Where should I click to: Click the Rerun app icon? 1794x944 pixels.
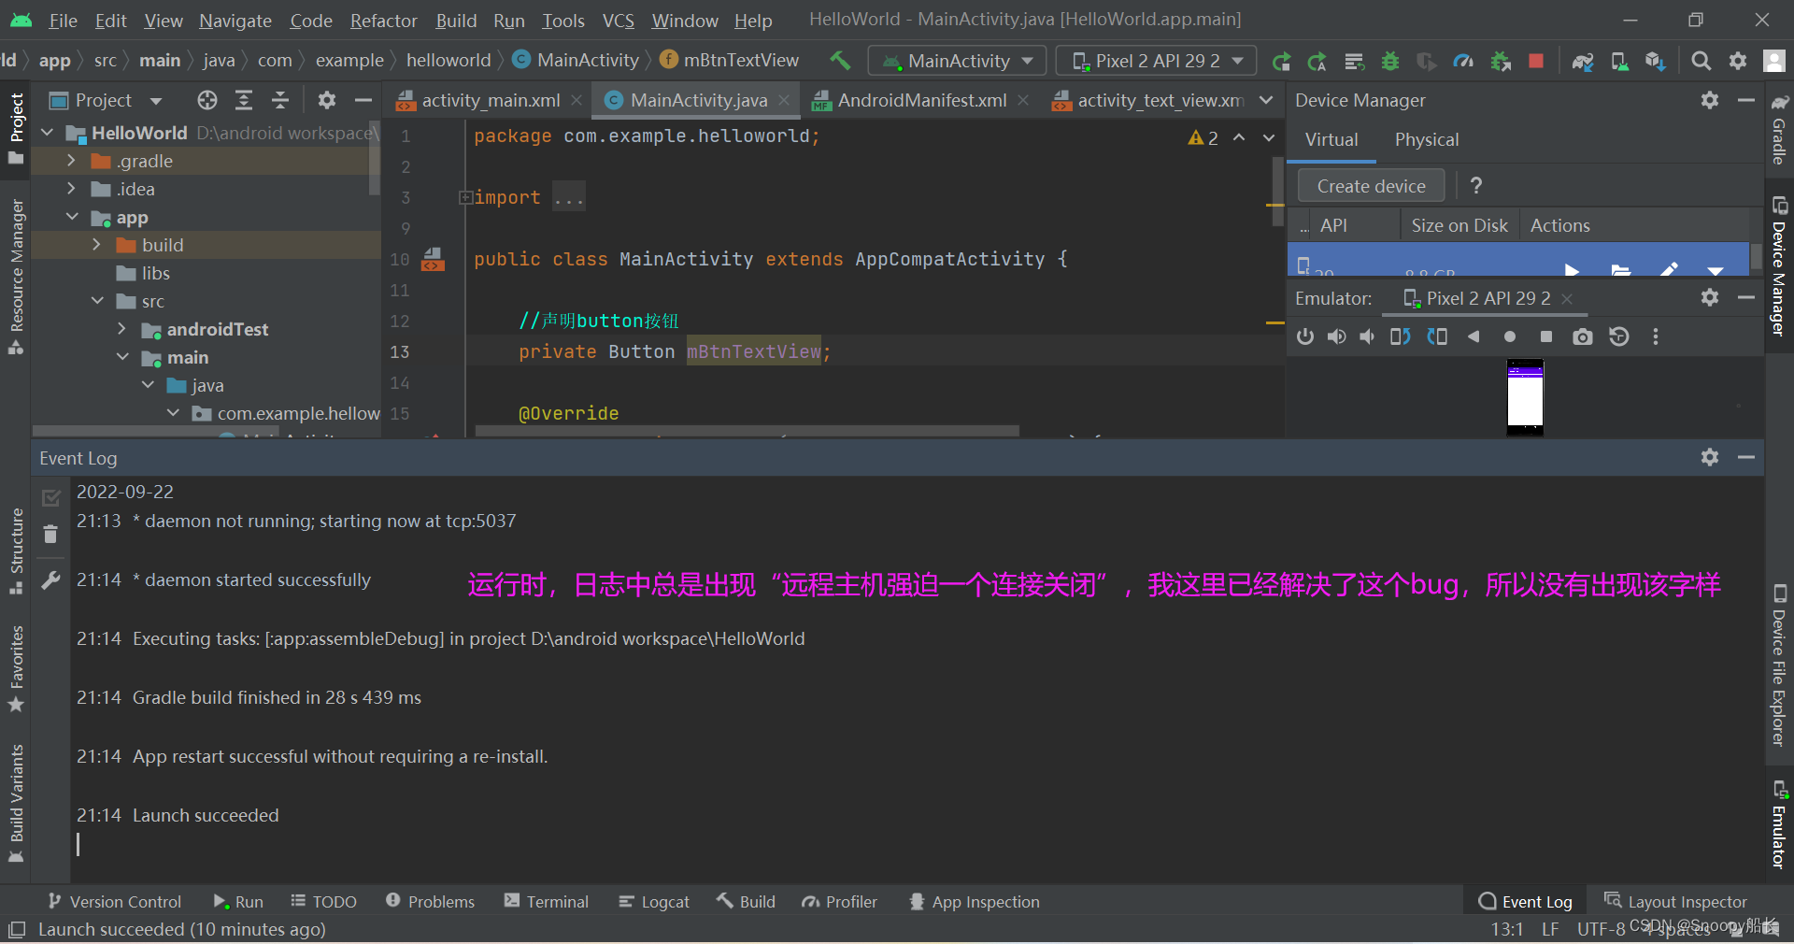click(1281, 61)
